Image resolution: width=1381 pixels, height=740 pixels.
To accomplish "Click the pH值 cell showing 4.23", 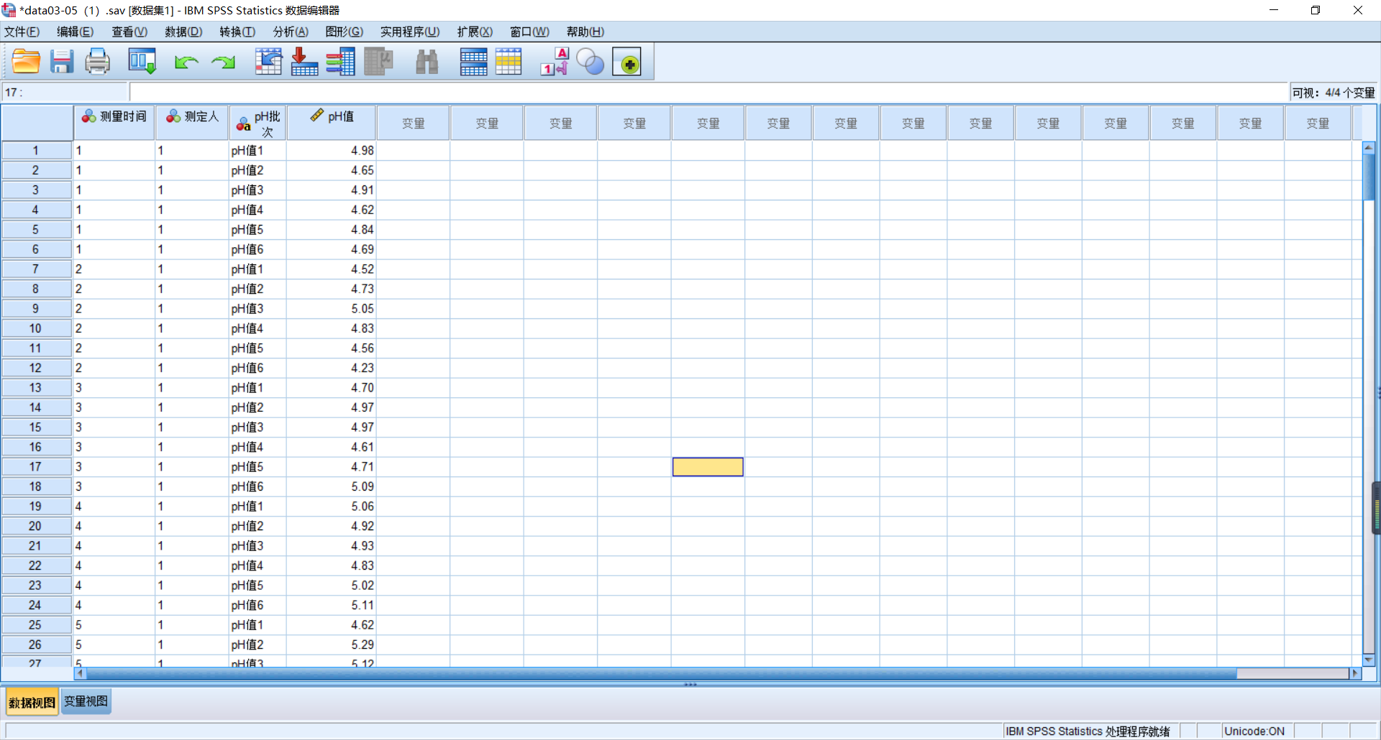I will click(332, 368).
